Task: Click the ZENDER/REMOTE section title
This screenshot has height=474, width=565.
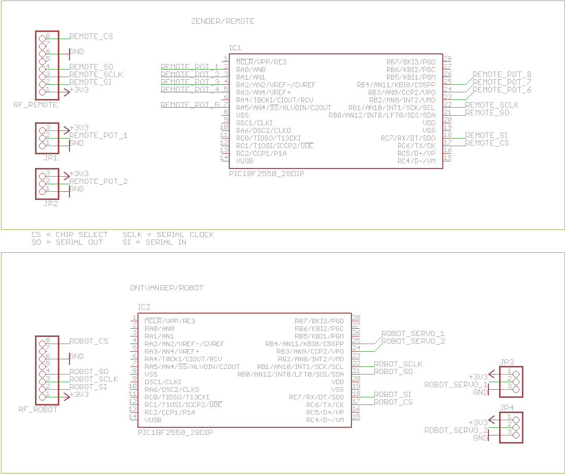Action: click(x=223, y=21)
